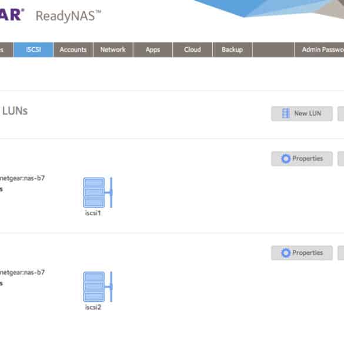Click gear icon in iscsi1 Properties button
This screenshot has height=344, width=344.
[286, 159]
